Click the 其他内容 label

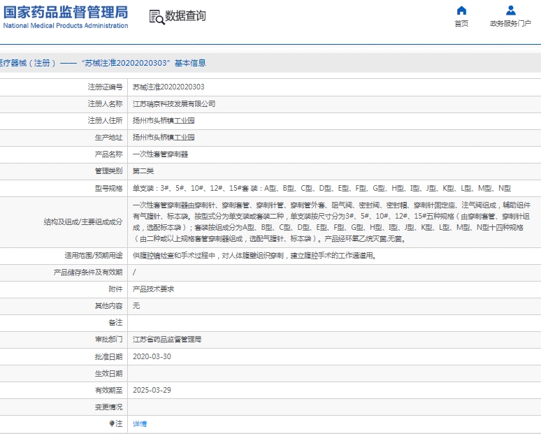(108, 306)
